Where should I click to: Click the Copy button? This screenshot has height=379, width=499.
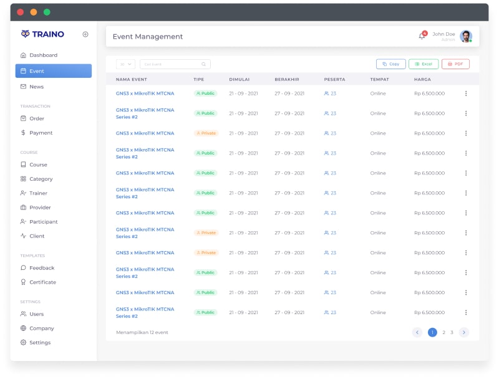click(391, 64)
